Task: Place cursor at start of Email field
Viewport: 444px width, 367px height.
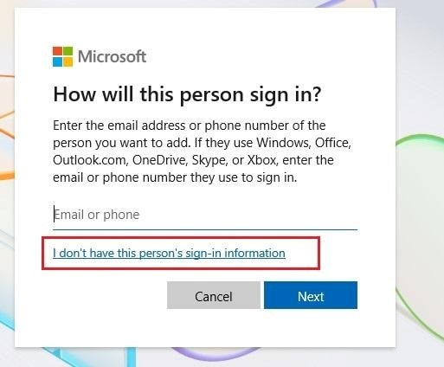Action: [x=55, y=215]
